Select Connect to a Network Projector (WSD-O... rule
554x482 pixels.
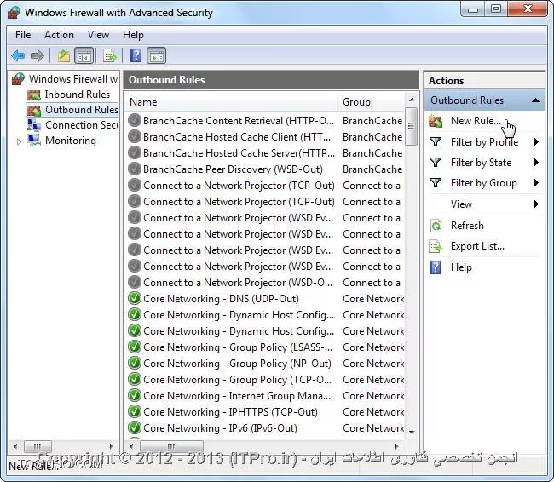265,283
